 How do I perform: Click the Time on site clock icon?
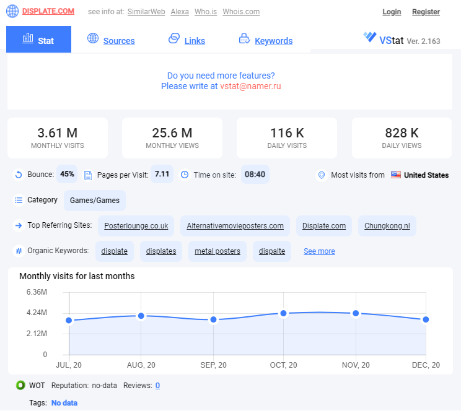(x=185, y=175)
